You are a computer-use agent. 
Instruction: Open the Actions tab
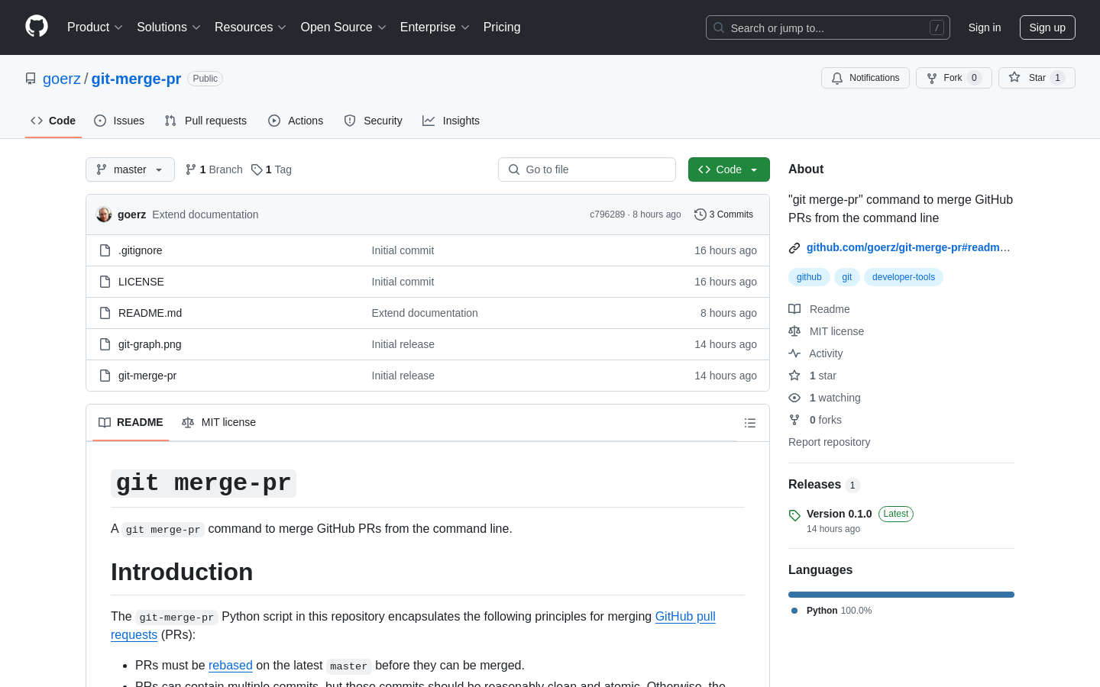(296, 121)
